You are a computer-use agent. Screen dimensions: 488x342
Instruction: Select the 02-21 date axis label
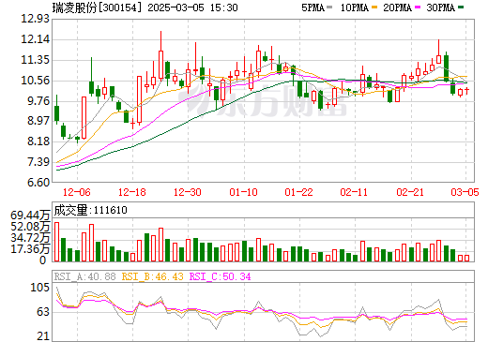410,192
